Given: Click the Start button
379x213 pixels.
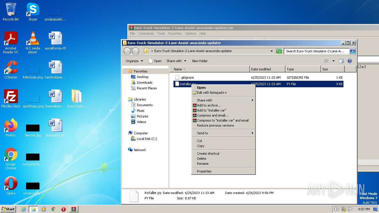Looking at the screenshot, I should [x=8, y=209].
